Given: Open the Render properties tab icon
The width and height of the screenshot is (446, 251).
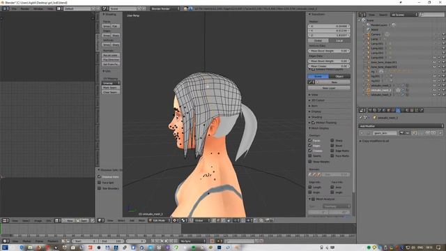Looking at the screenshot, I should (x=370, y=110).
